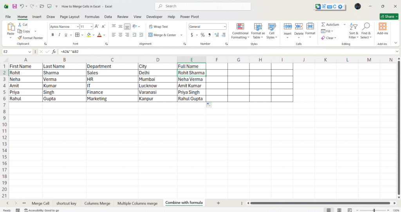Click the Share button
Viewport: 401px width, 212px height.
389,16
